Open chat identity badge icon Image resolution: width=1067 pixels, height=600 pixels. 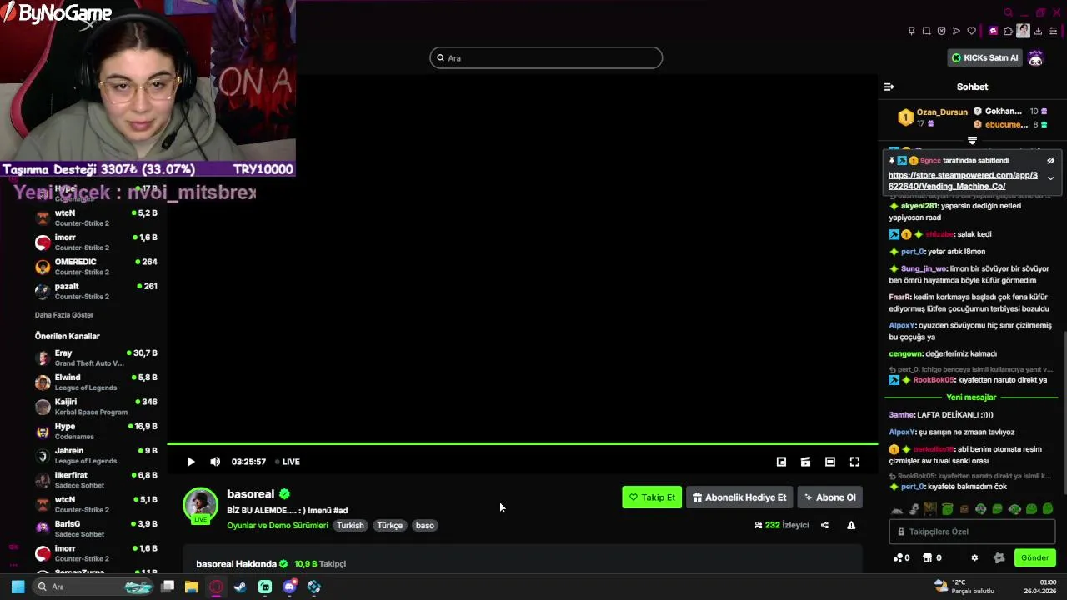click(999, 557)
